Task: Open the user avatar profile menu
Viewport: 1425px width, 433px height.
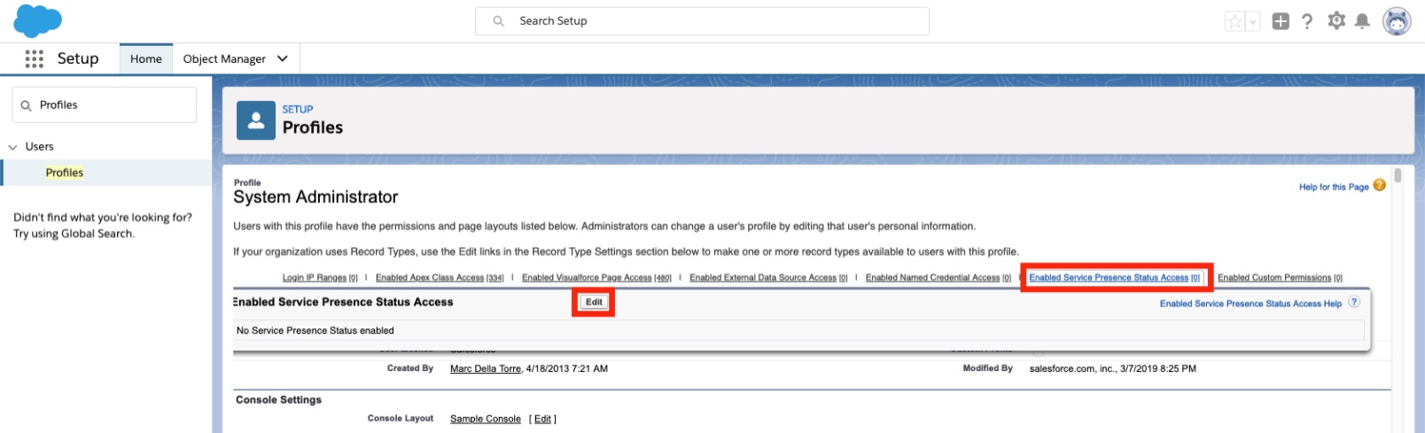Action: (x=1398, y=21)
